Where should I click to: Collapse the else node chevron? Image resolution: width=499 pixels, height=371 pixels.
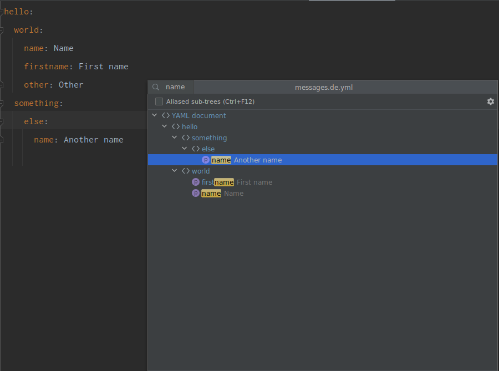tap(185, 149)
